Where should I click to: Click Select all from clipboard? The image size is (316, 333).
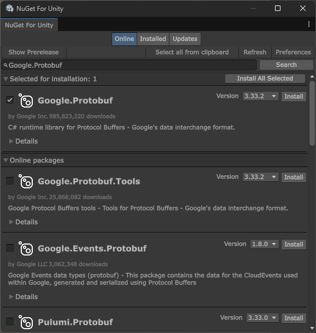[x=192, y=52]
